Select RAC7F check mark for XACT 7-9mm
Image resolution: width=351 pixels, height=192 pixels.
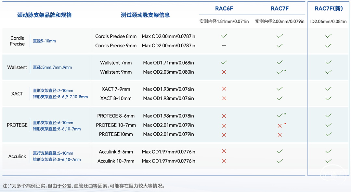[279, 89]
